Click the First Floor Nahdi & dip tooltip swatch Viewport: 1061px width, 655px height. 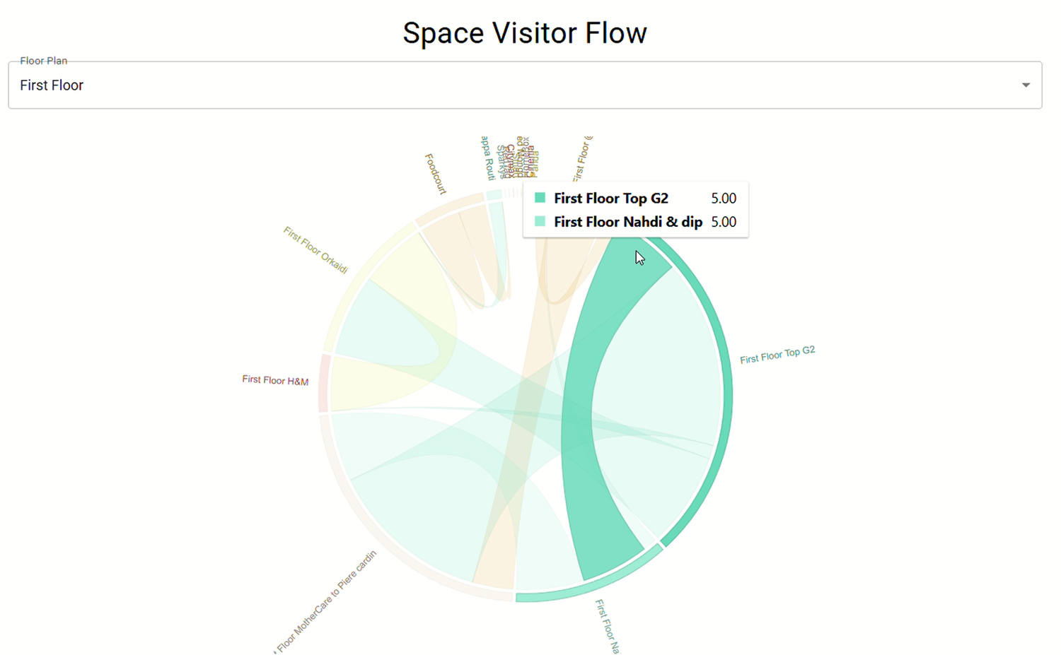coord(540,222)
